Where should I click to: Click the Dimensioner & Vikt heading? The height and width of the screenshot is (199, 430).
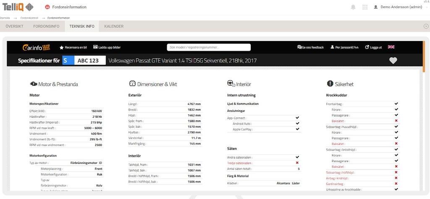157,84
